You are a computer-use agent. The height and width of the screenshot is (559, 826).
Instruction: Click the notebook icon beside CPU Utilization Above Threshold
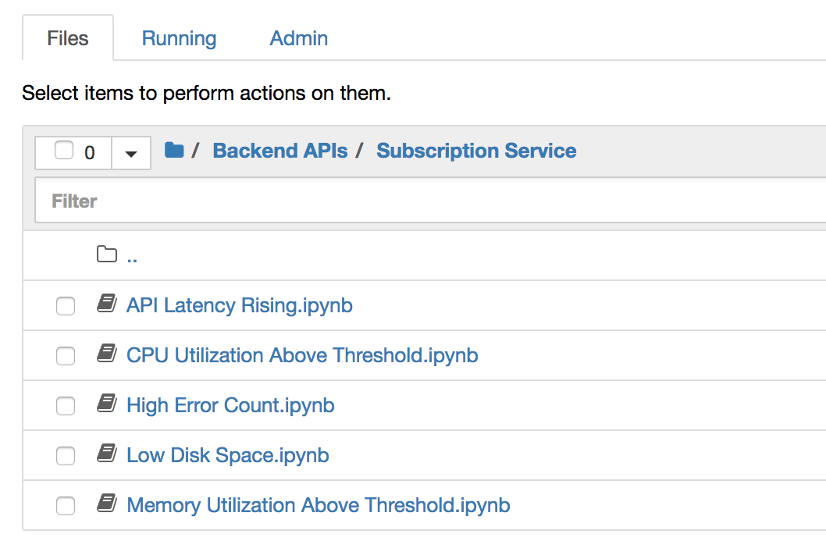(x=106, y=354)
